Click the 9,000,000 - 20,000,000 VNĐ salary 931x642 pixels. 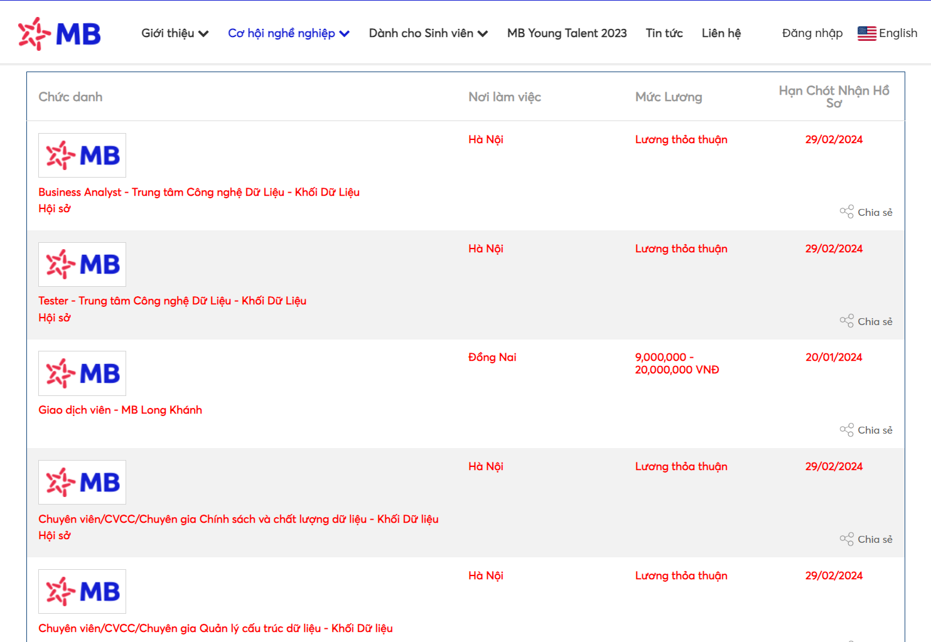677,363
